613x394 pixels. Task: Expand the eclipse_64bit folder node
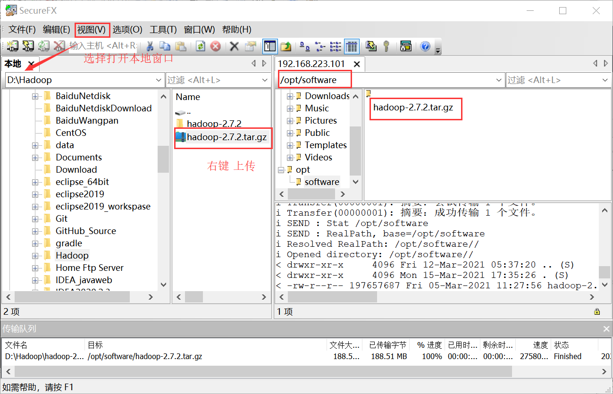(35, 182)
